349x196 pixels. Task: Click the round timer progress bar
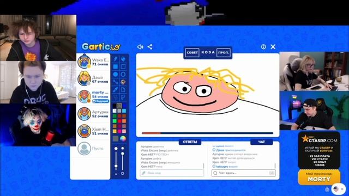(x=207, y=133)
